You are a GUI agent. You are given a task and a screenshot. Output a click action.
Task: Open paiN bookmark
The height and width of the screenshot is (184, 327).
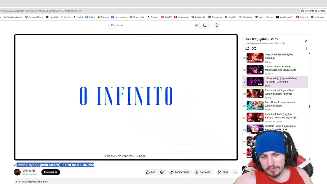(259, 17)
